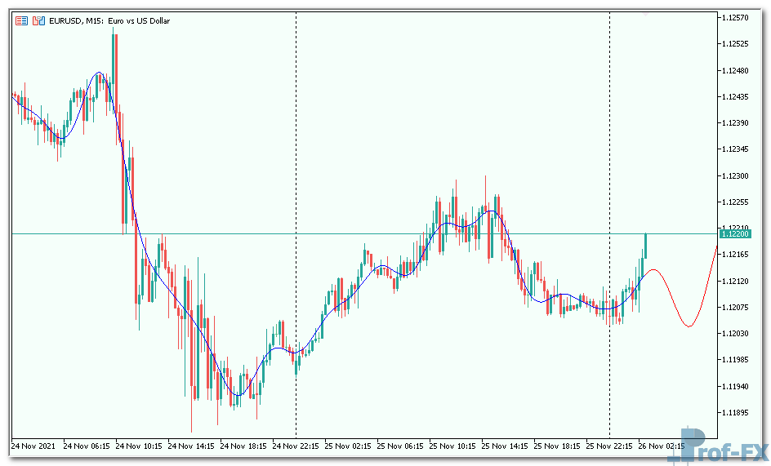This screenshot has width=771, height=466.
Task: Click the 25 Nov 10:15 time label
Action: tap(452, 446)
